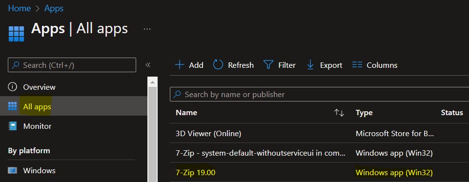This screenshot has width=469, height=182.
Task: Open the Apps breadcrumb link
Action: [x=54, y=8]
